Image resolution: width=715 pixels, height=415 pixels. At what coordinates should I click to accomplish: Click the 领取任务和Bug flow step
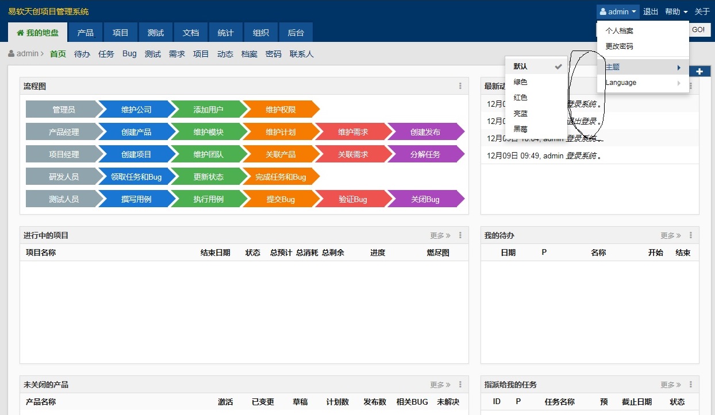(x=136, y=177)
